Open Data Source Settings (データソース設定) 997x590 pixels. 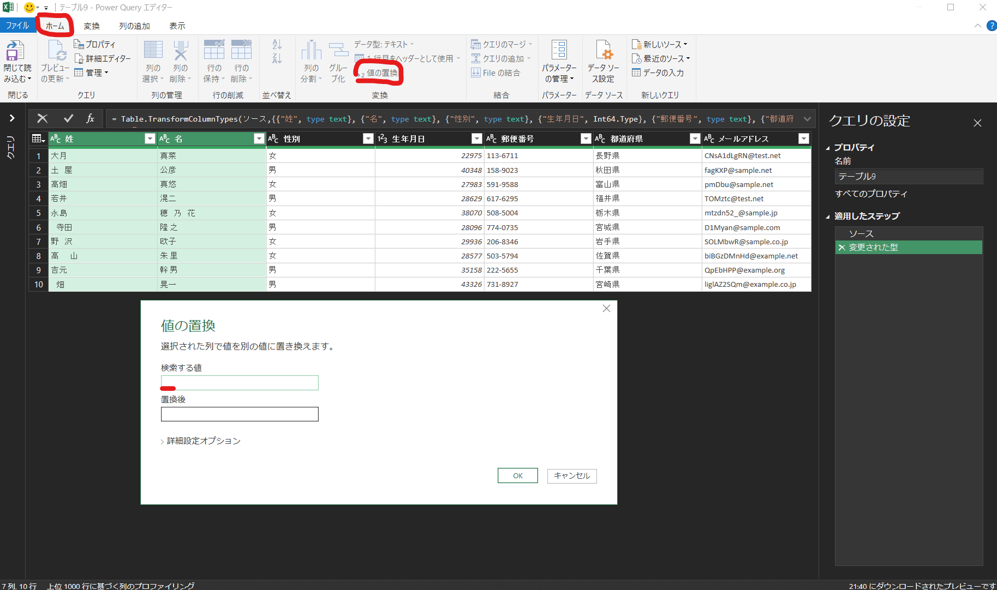[603, 52]
